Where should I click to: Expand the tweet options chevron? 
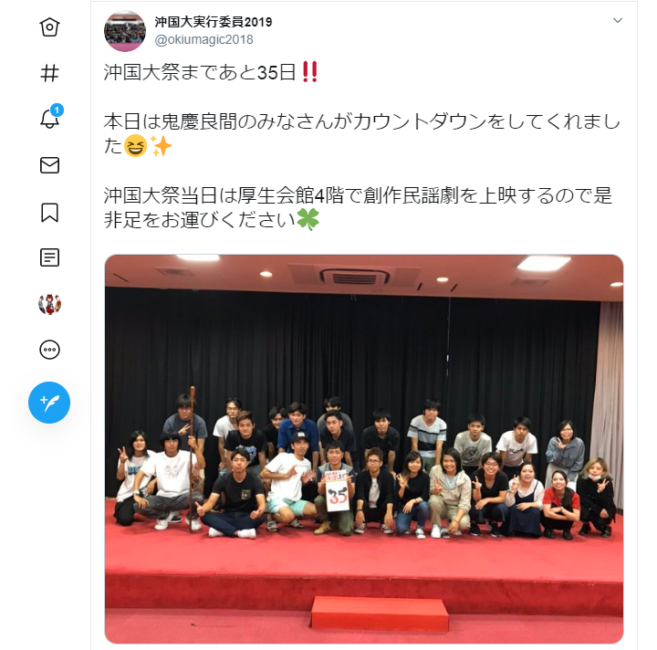point(617,20)
